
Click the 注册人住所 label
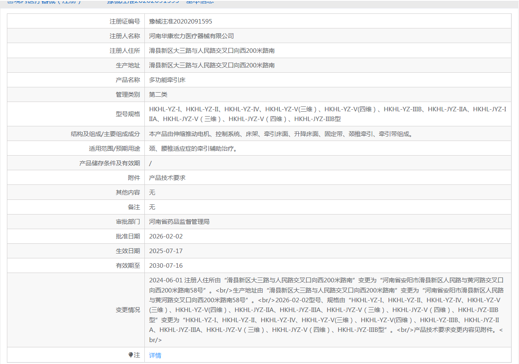click(x=124, y=51)
